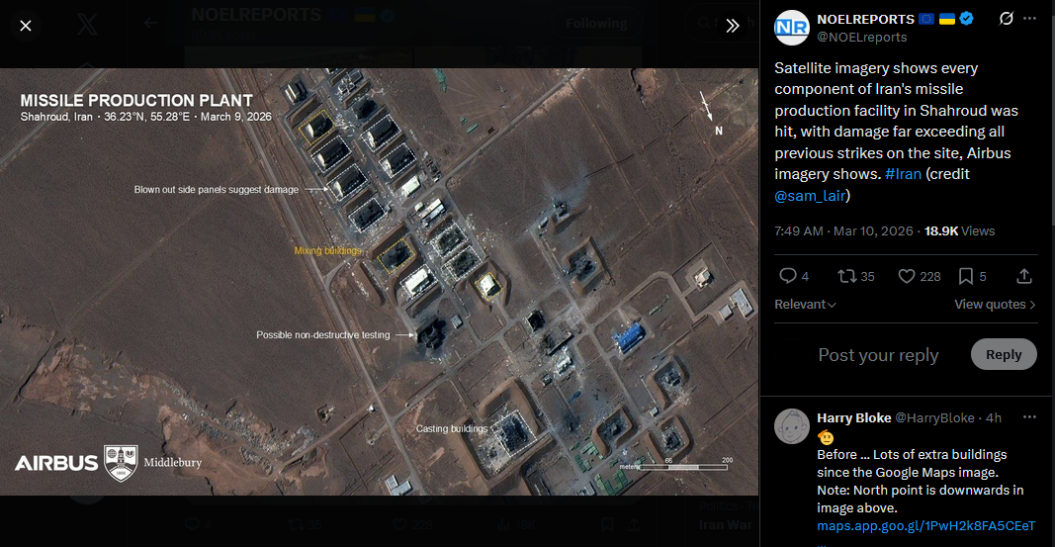
Task: Close the image viewer with X icon
Action: click(x=26, y=26)
